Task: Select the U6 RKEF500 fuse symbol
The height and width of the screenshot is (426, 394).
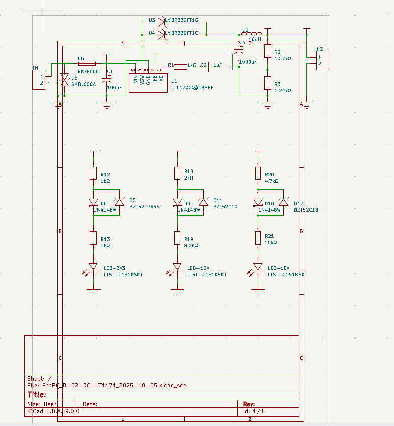Action: point(87,64)
